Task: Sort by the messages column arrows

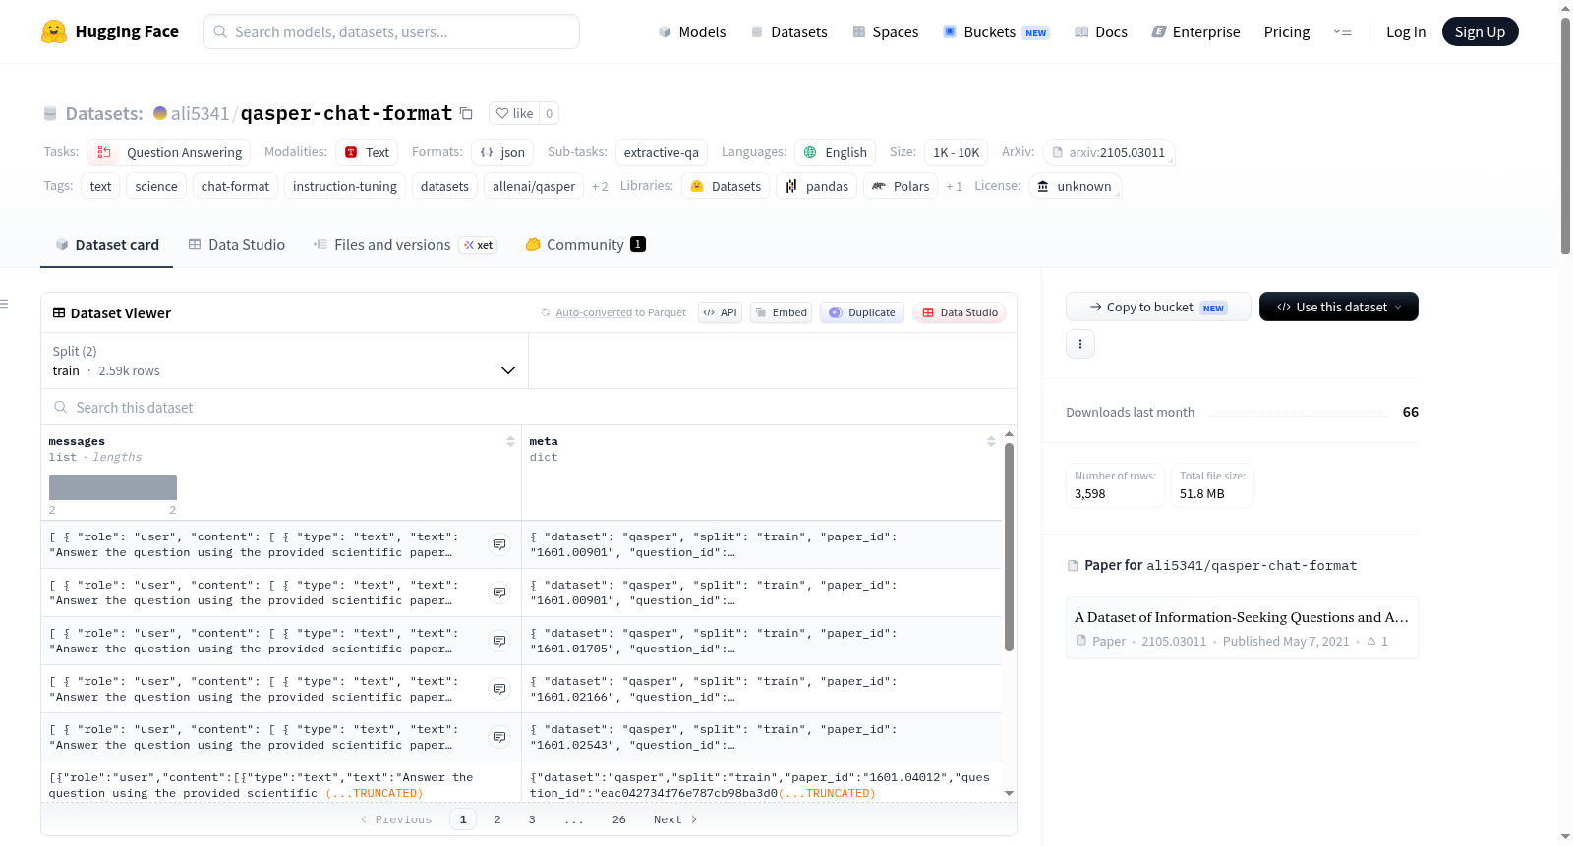Action: point(510,442)
